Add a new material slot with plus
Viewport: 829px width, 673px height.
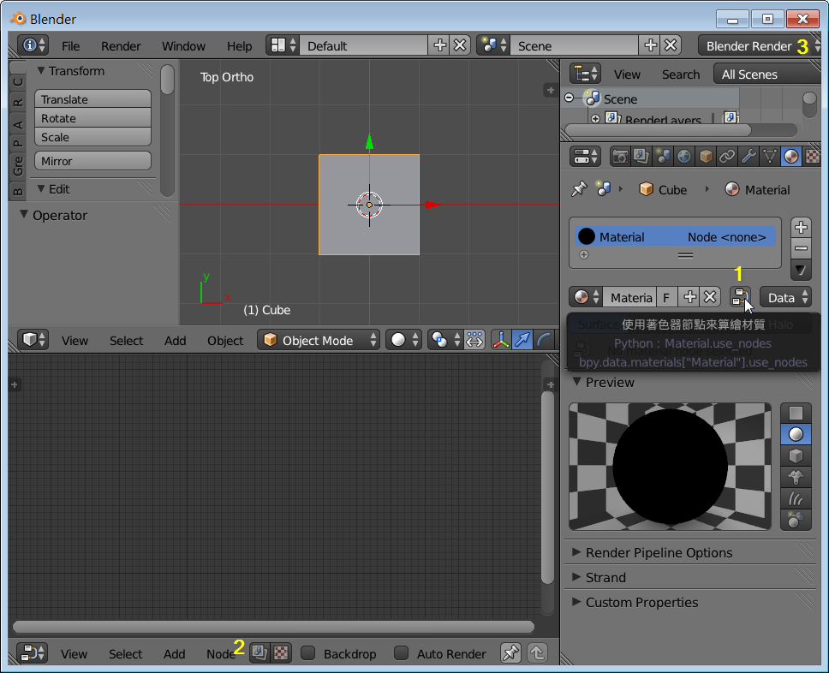coord(801,227)
